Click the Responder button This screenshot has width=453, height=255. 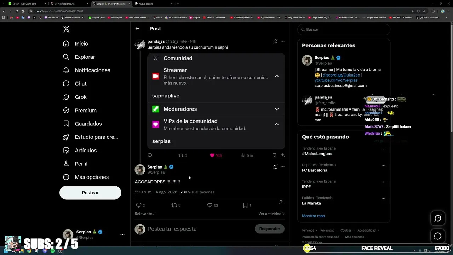(x=269, y=229)
